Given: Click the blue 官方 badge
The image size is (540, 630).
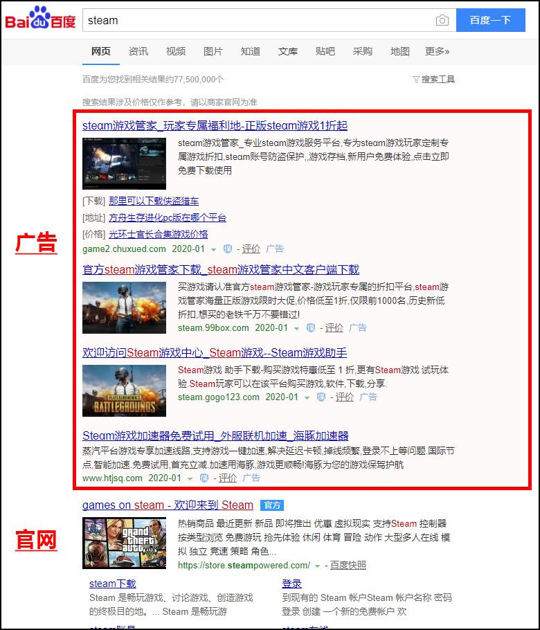Looking at the screenshot, I should click(272, 505).
